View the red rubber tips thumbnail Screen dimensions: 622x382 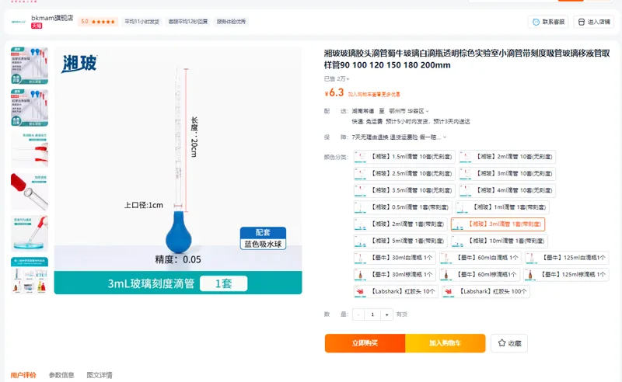click(30, 150)
